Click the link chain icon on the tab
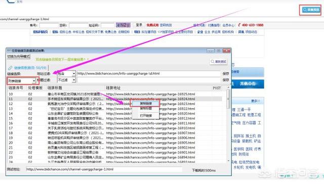The width and height of the screenshot is (324, 184). tap(10, 68)
